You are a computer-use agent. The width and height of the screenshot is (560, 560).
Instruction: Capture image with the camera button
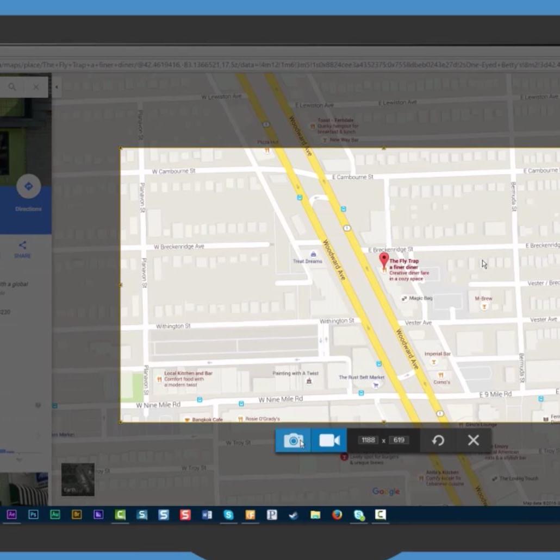point(293,441)
